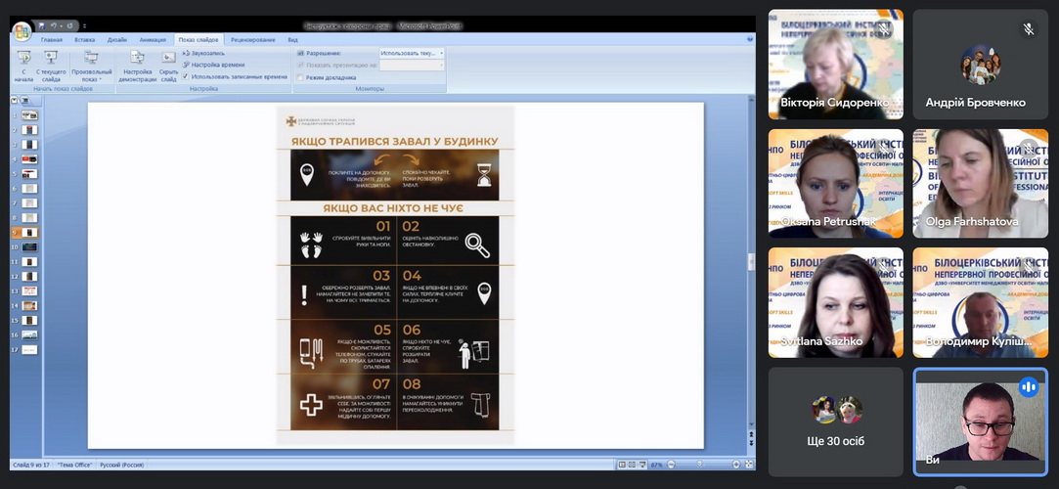Toggle the microphone in your own video tile

(1028, 387)
